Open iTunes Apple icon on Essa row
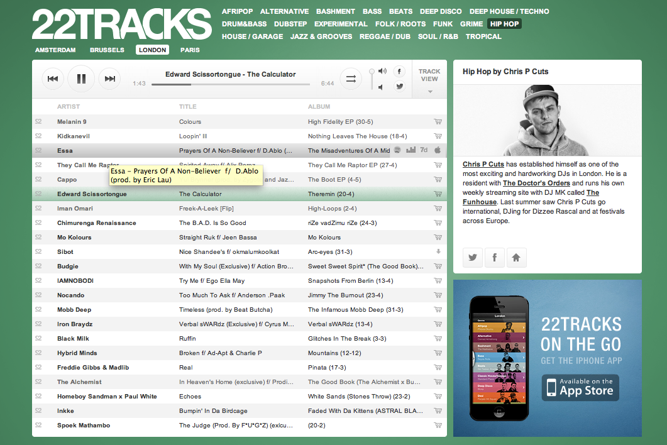Screen dimensions: 667x445 [438, 150]
